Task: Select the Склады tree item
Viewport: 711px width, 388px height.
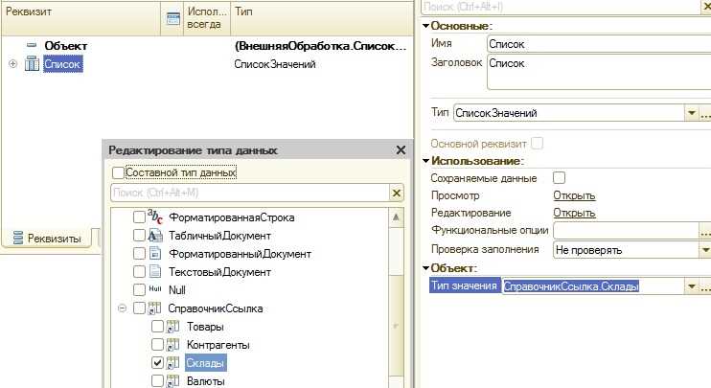Action: tap(205, 363)
